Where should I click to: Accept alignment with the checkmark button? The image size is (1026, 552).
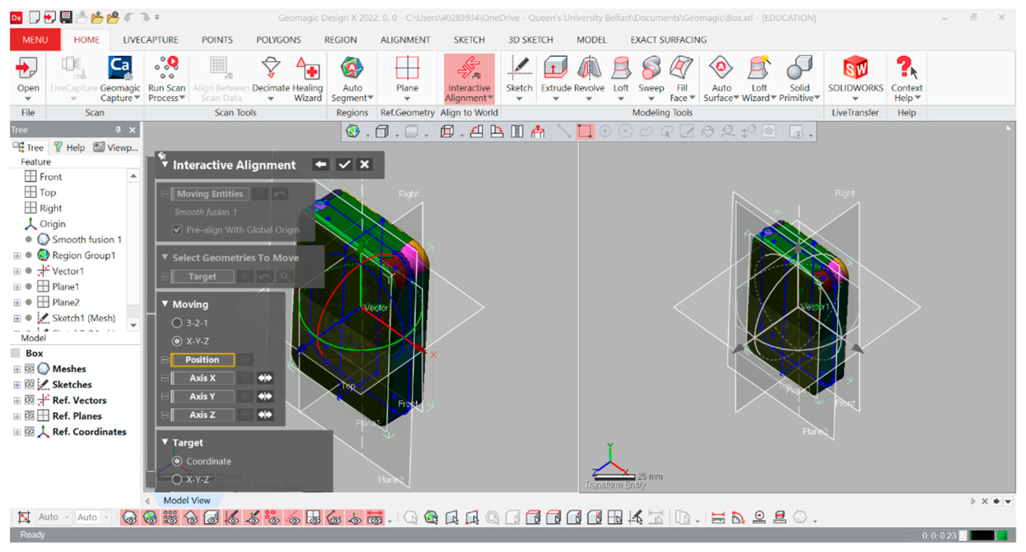click(344, 165)
